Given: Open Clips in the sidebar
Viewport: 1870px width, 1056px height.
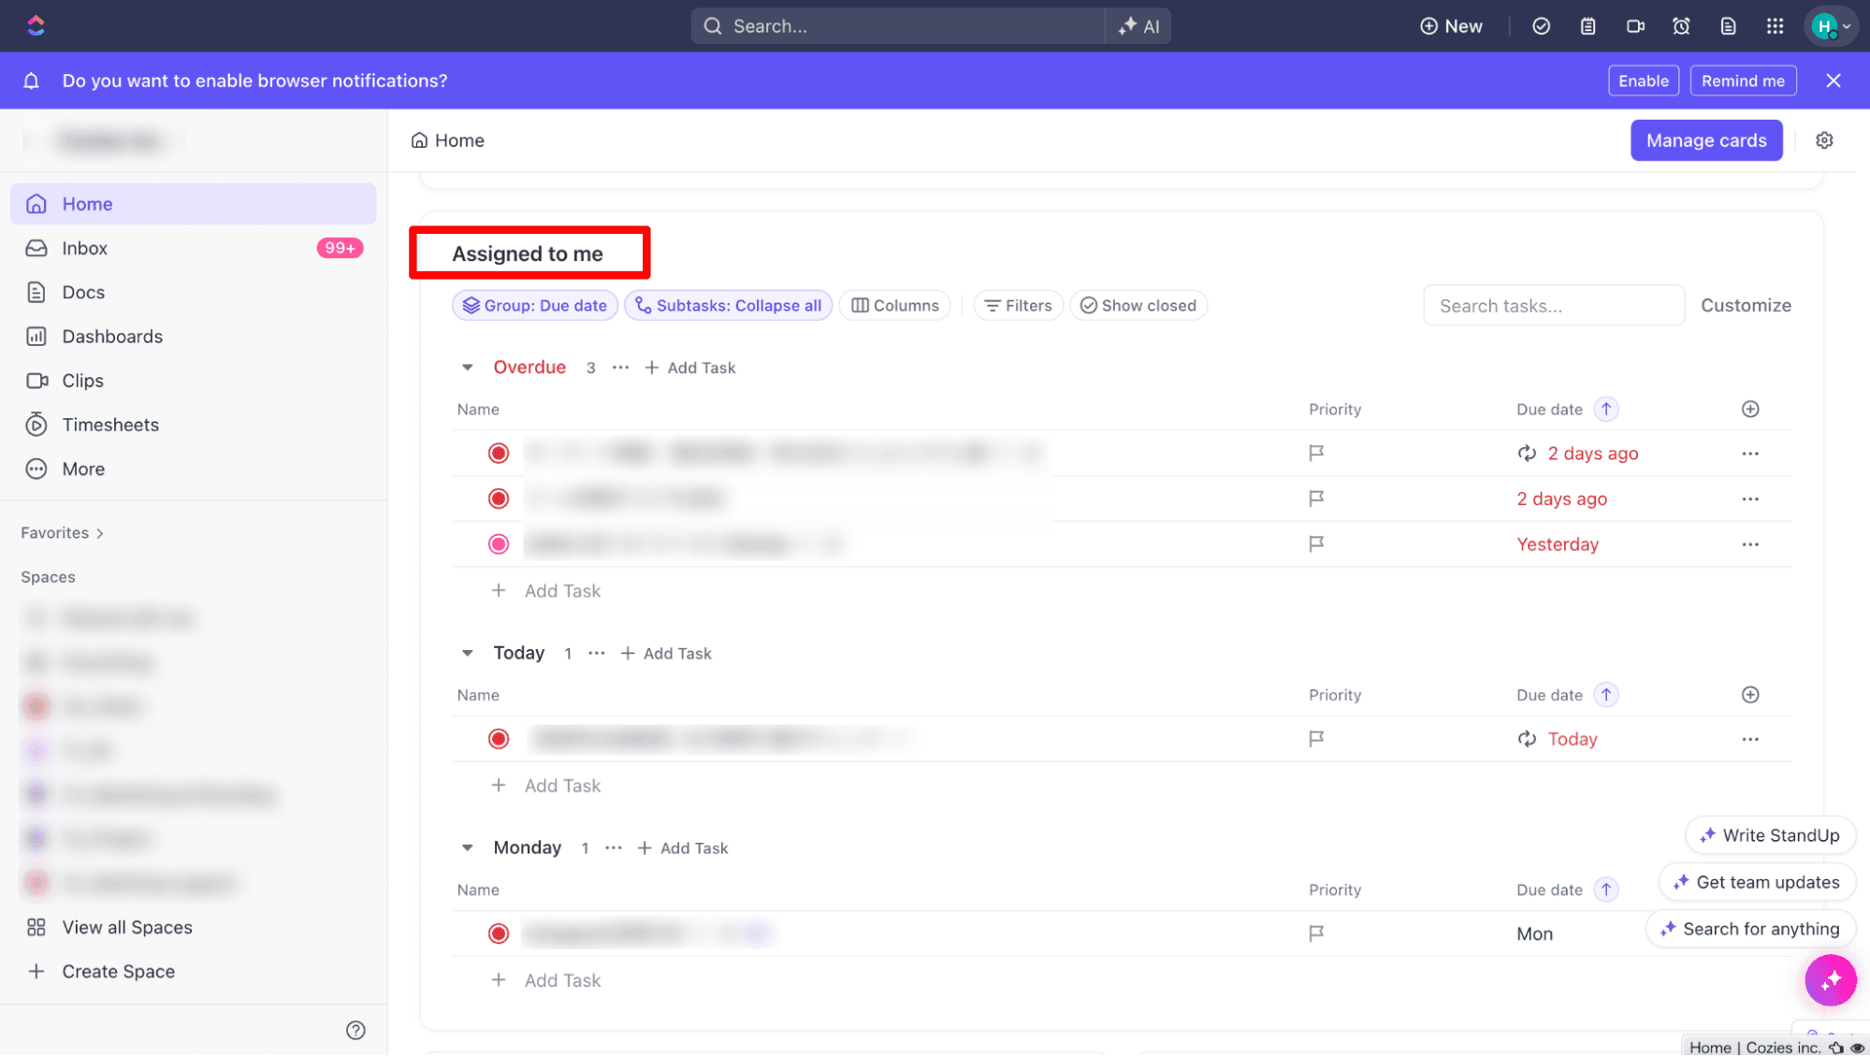Looking at the screenshot, I should coord(194,381).
